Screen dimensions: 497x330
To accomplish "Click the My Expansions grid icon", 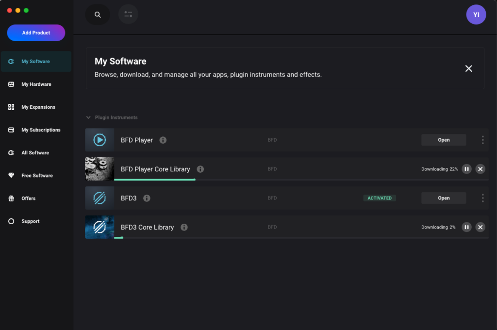I will pos(11,107).
